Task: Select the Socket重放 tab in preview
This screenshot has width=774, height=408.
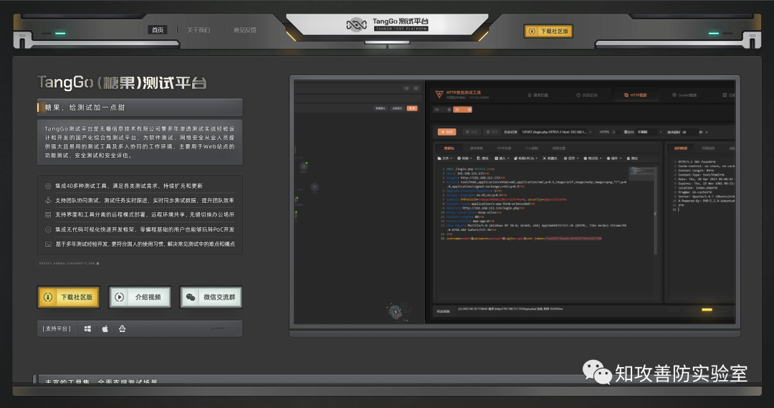Action: click(x=684, y=95)
